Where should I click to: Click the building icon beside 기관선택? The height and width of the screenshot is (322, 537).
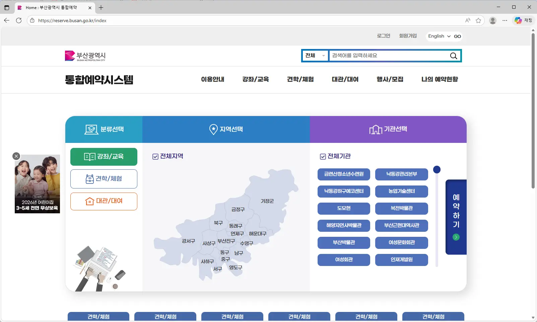point(376,129)
